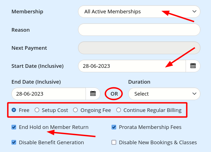The height and width of the screenshot is (152, 211).
Task: Open the End Date calendar picker
Action: (x=93, y=94)
